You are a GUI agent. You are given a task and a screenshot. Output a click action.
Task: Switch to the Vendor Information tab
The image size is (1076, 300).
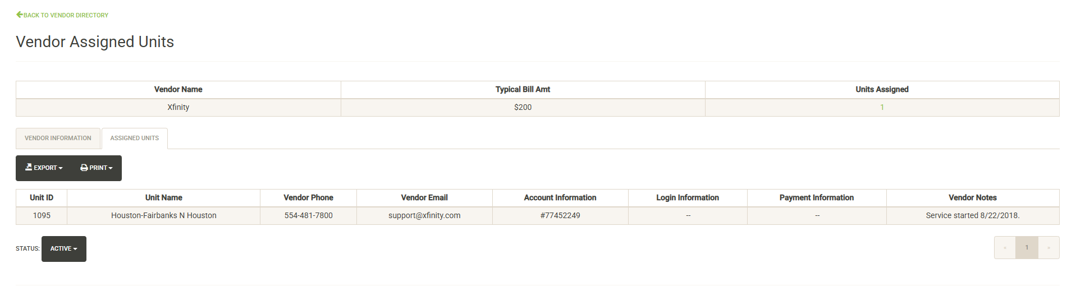(58, 139)
